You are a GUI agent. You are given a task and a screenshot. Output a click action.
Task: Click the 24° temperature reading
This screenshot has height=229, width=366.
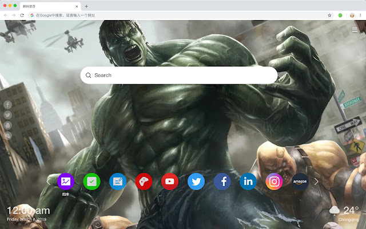click(351, 211)
